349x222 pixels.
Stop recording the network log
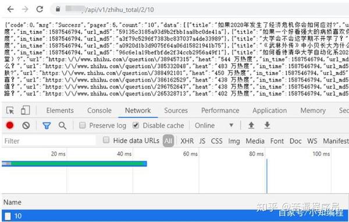tap(10, 125)
